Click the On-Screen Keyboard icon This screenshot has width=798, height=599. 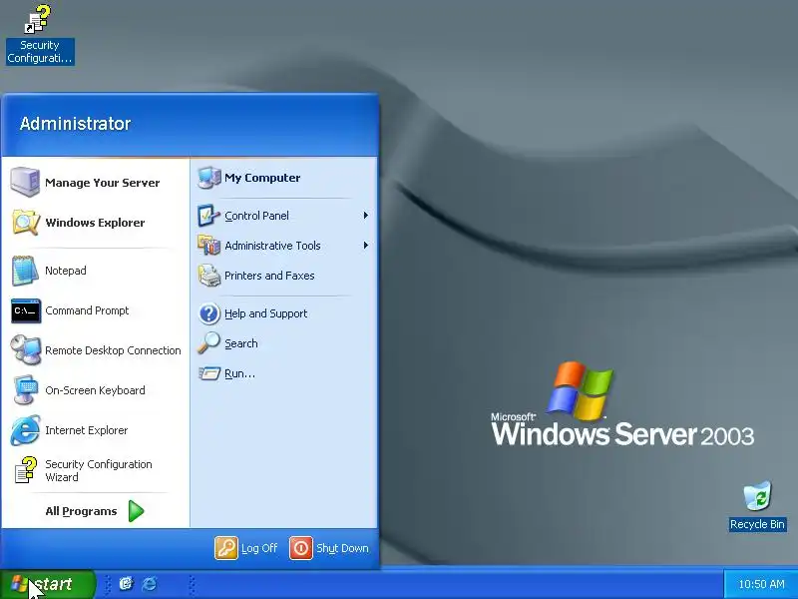(x=26, y=390)
